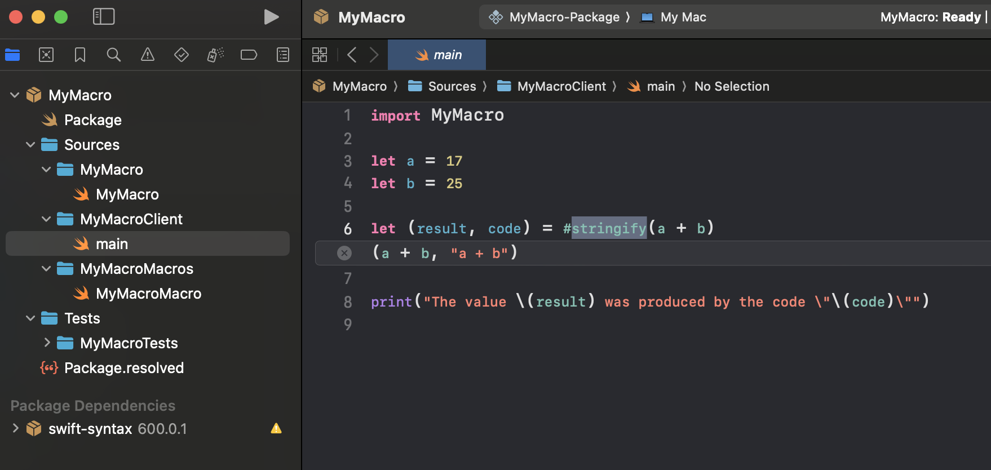
Task: Open the Report navigator
Action: pos(283,55)
